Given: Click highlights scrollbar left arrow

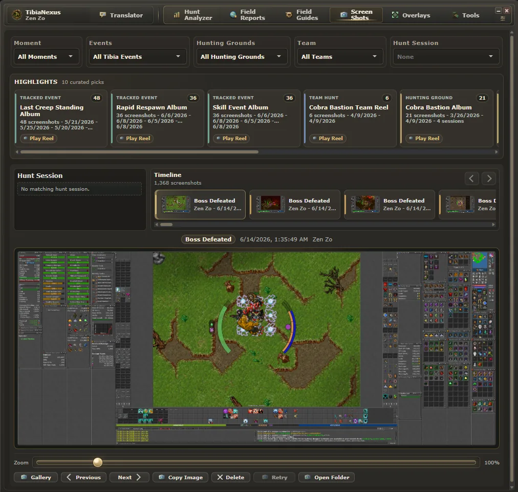Looking at the screenshot, I should pyautogui.click(x=17, y=152).
